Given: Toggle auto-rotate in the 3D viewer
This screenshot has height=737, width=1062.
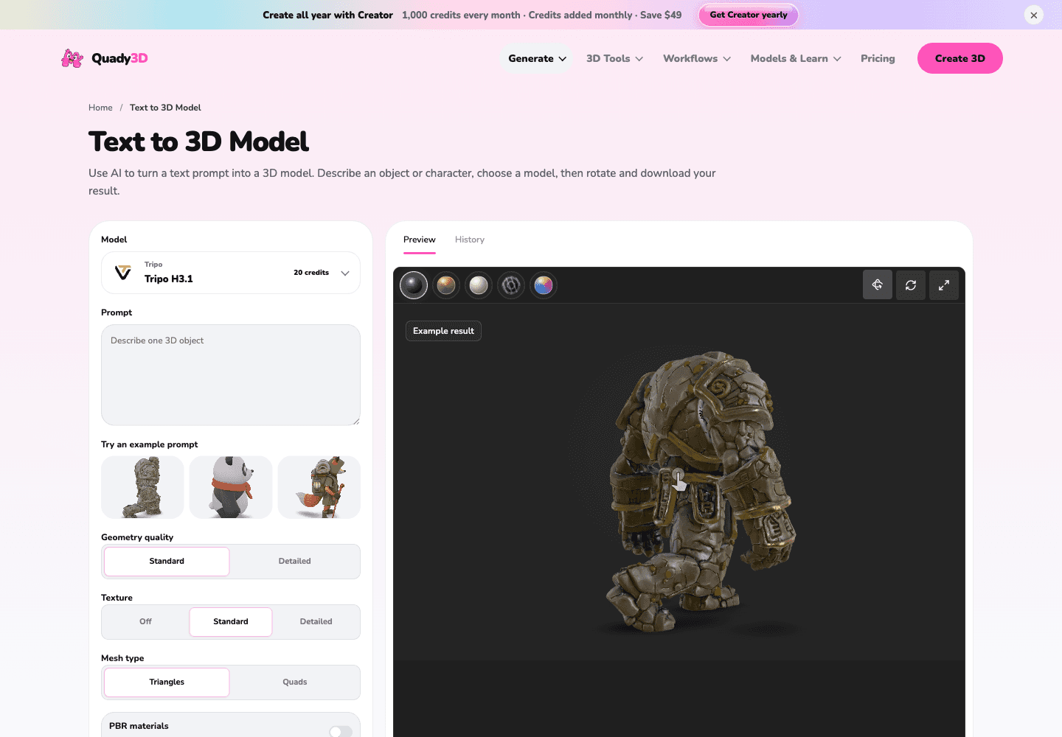Looking at the screenshot, I should [x=878, y=284].
